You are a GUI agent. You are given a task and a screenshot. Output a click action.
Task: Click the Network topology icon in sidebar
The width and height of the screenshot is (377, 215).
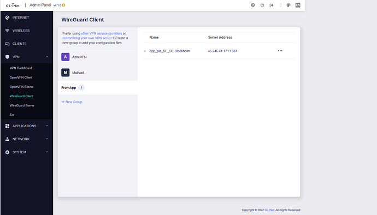tap(7, 139)
